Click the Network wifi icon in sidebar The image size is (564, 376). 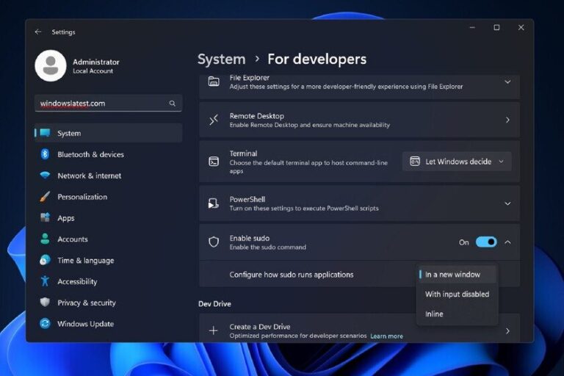pos(45,176)
